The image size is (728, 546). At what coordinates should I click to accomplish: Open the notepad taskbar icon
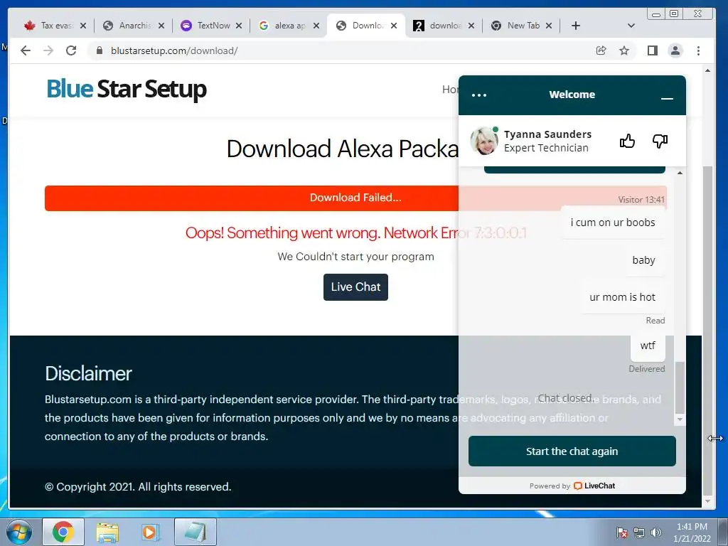(x=196, y=532)
